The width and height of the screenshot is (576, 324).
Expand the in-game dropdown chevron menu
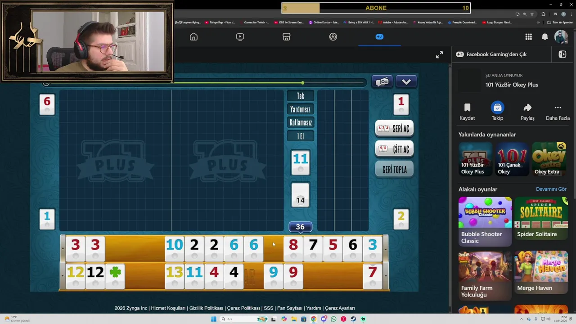406,82
